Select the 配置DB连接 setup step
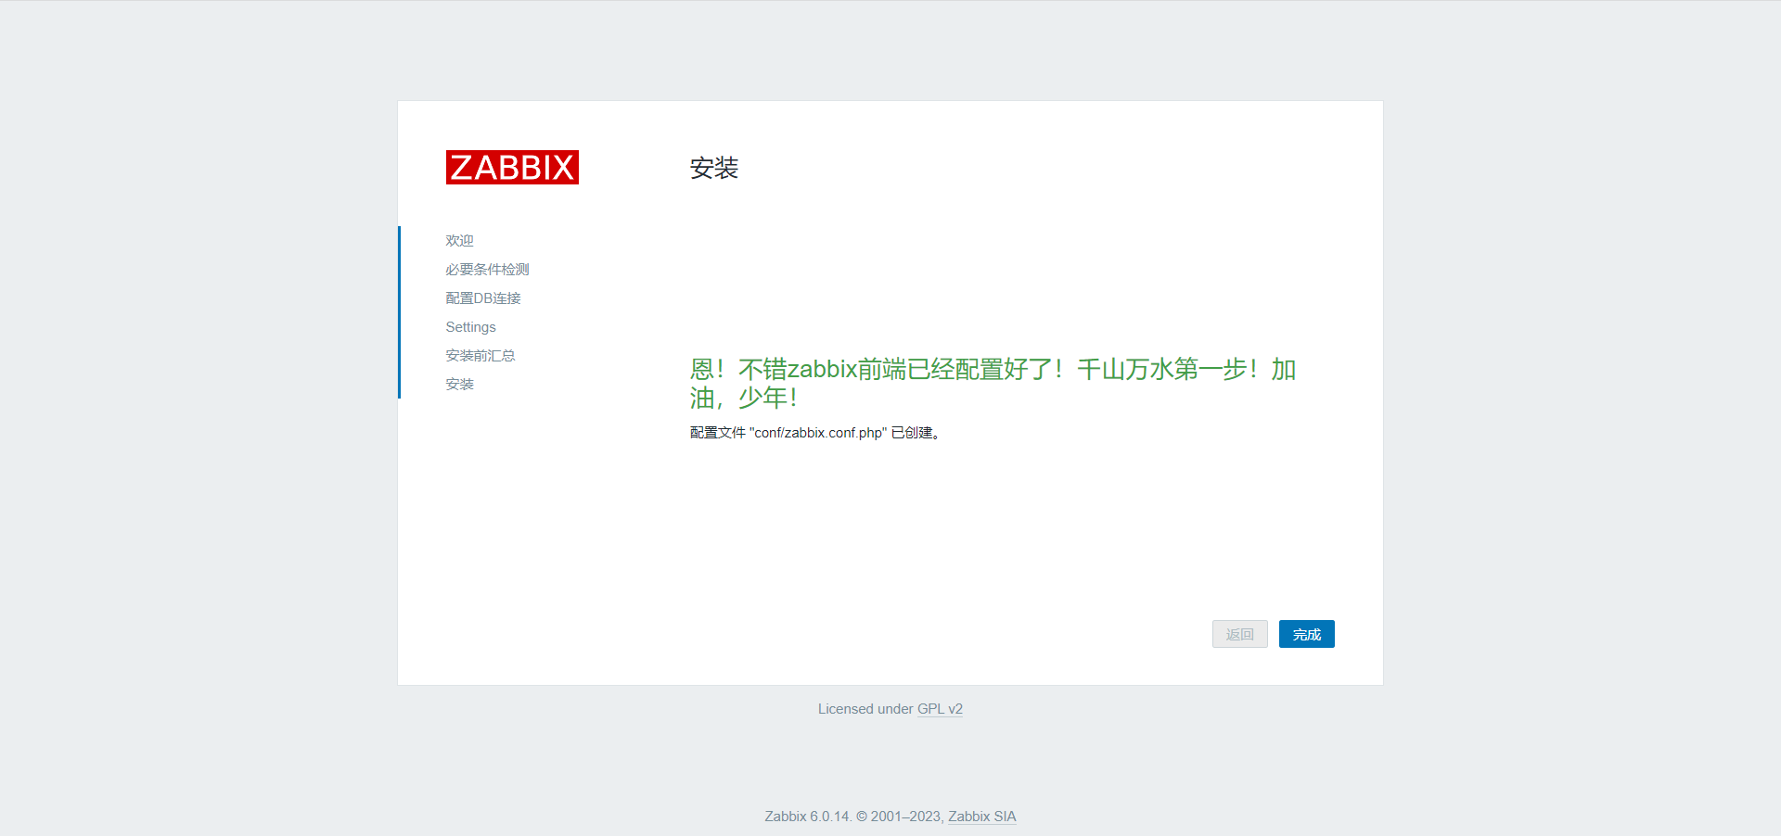The image size is (1781, 836). pos(483,298)
